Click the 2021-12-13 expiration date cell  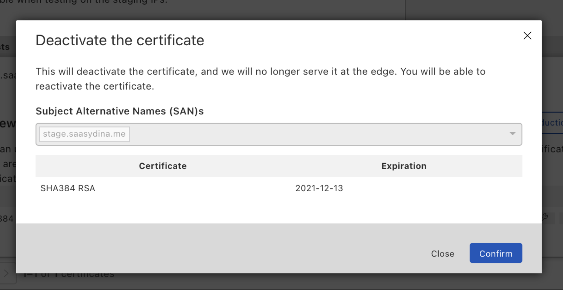point(319,188)
